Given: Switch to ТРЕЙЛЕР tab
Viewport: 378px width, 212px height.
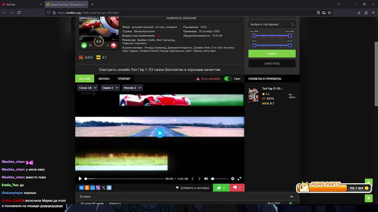Looking at the screenshot, I should pyautogui.click(x=124, y=79).
